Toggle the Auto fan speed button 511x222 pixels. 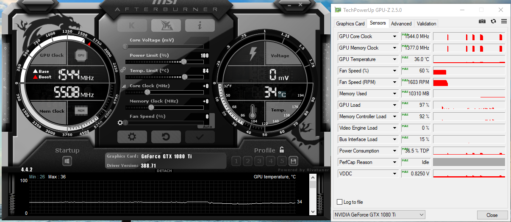207,126
